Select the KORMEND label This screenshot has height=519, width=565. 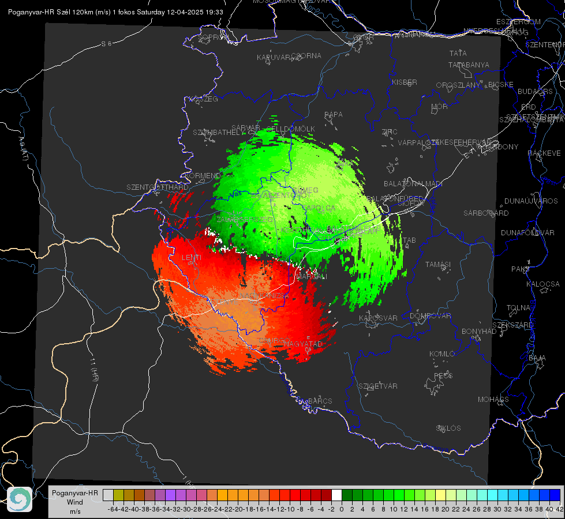pyautogui.click(x=203, y=176)
